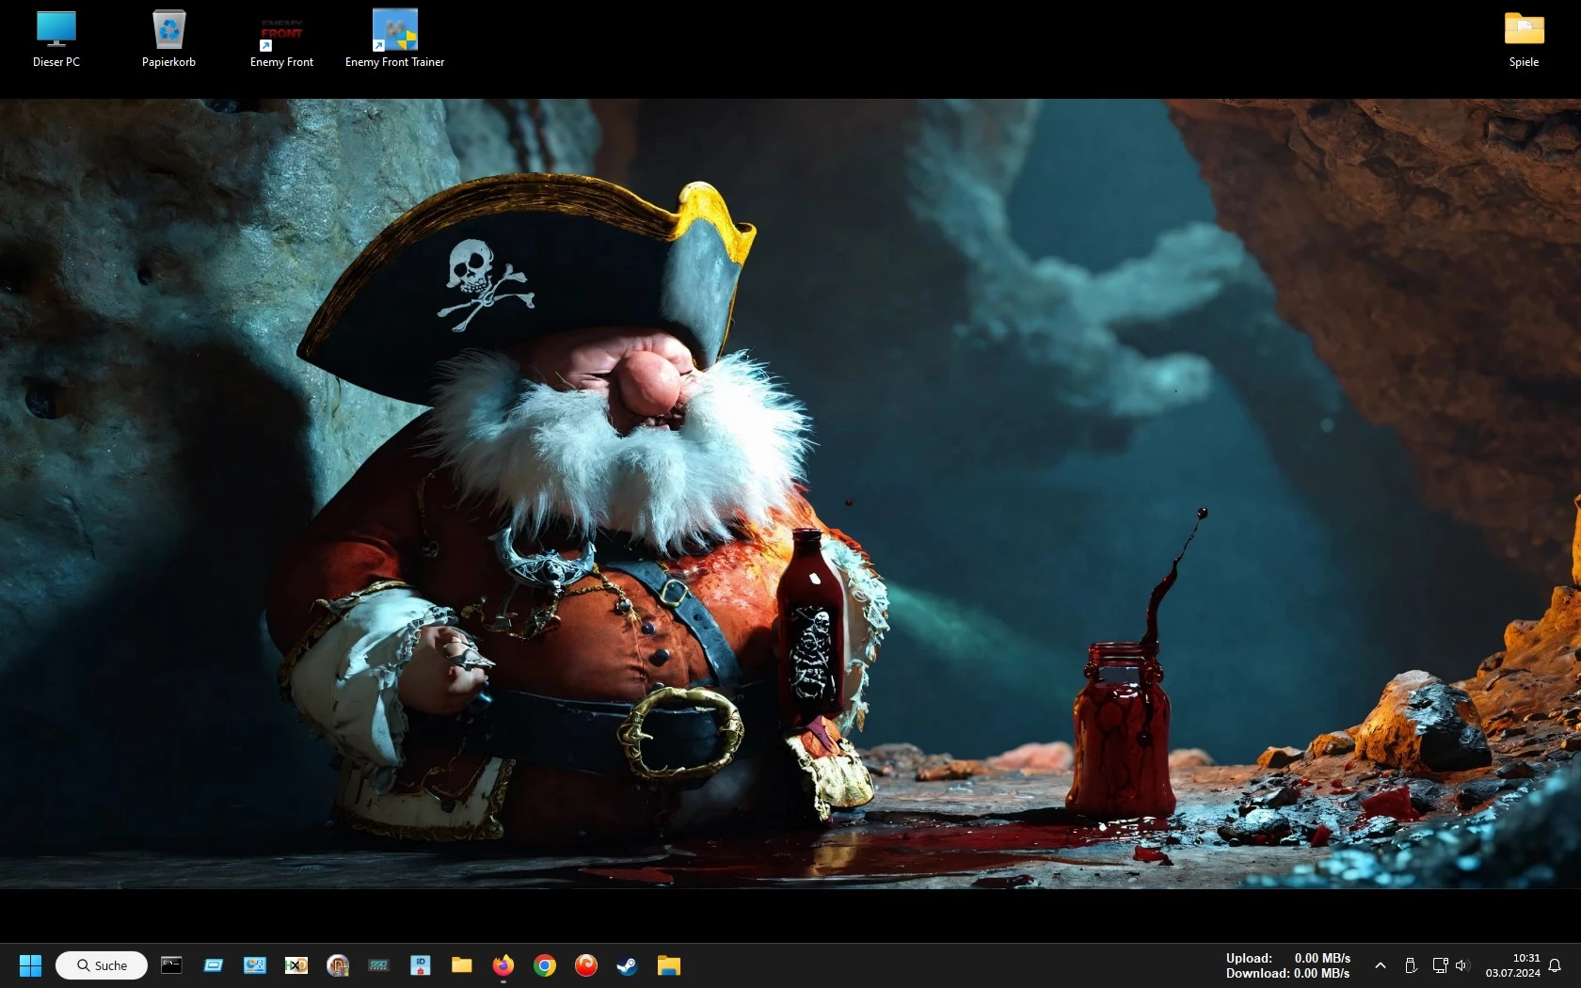
Task: Open the Dieser PC desktop icon
Action: coord(56,39)
